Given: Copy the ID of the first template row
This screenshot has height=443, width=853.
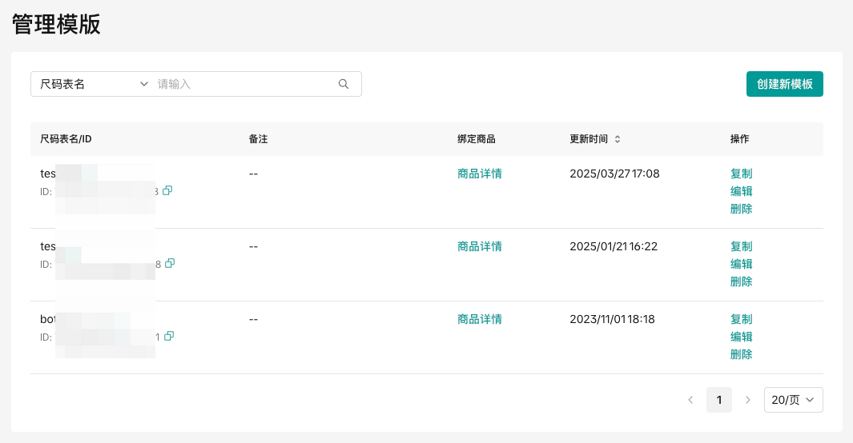Looking at the screenshot, I should pos(168,191).
